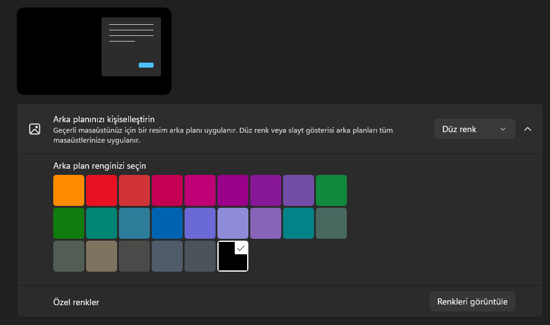Screen dimensions: 550x325
Task: Choose the muted coral-red swatch next to bright red
Action: (134, 190)
